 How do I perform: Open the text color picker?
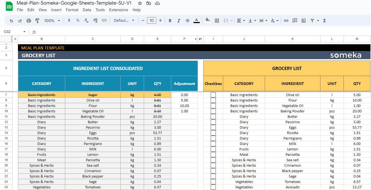coord(197,20)
